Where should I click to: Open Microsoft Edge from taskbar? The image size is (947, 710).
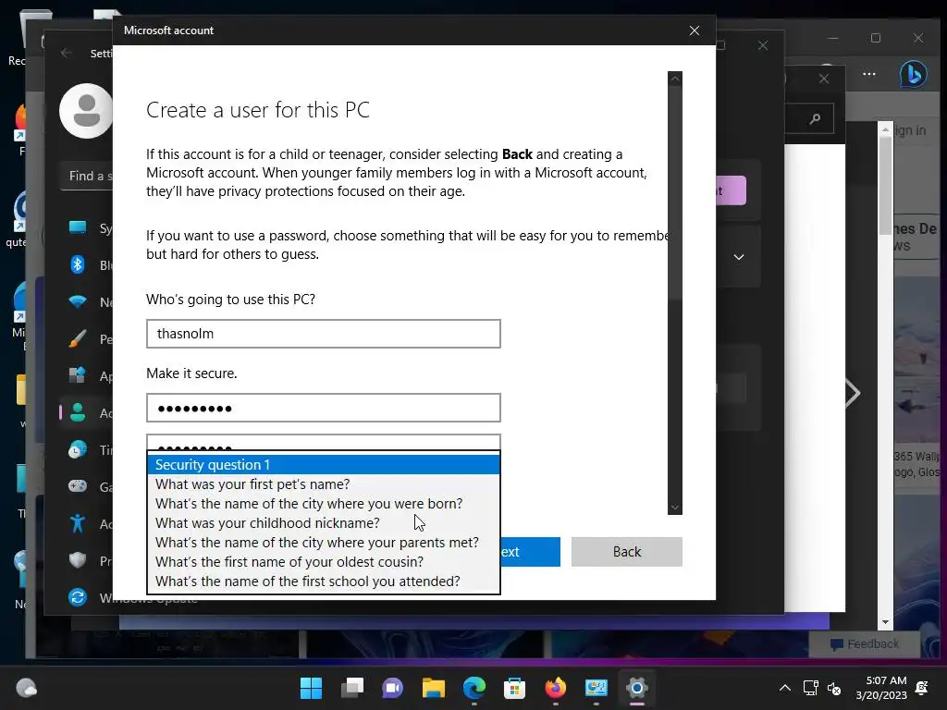coord(474,688)
